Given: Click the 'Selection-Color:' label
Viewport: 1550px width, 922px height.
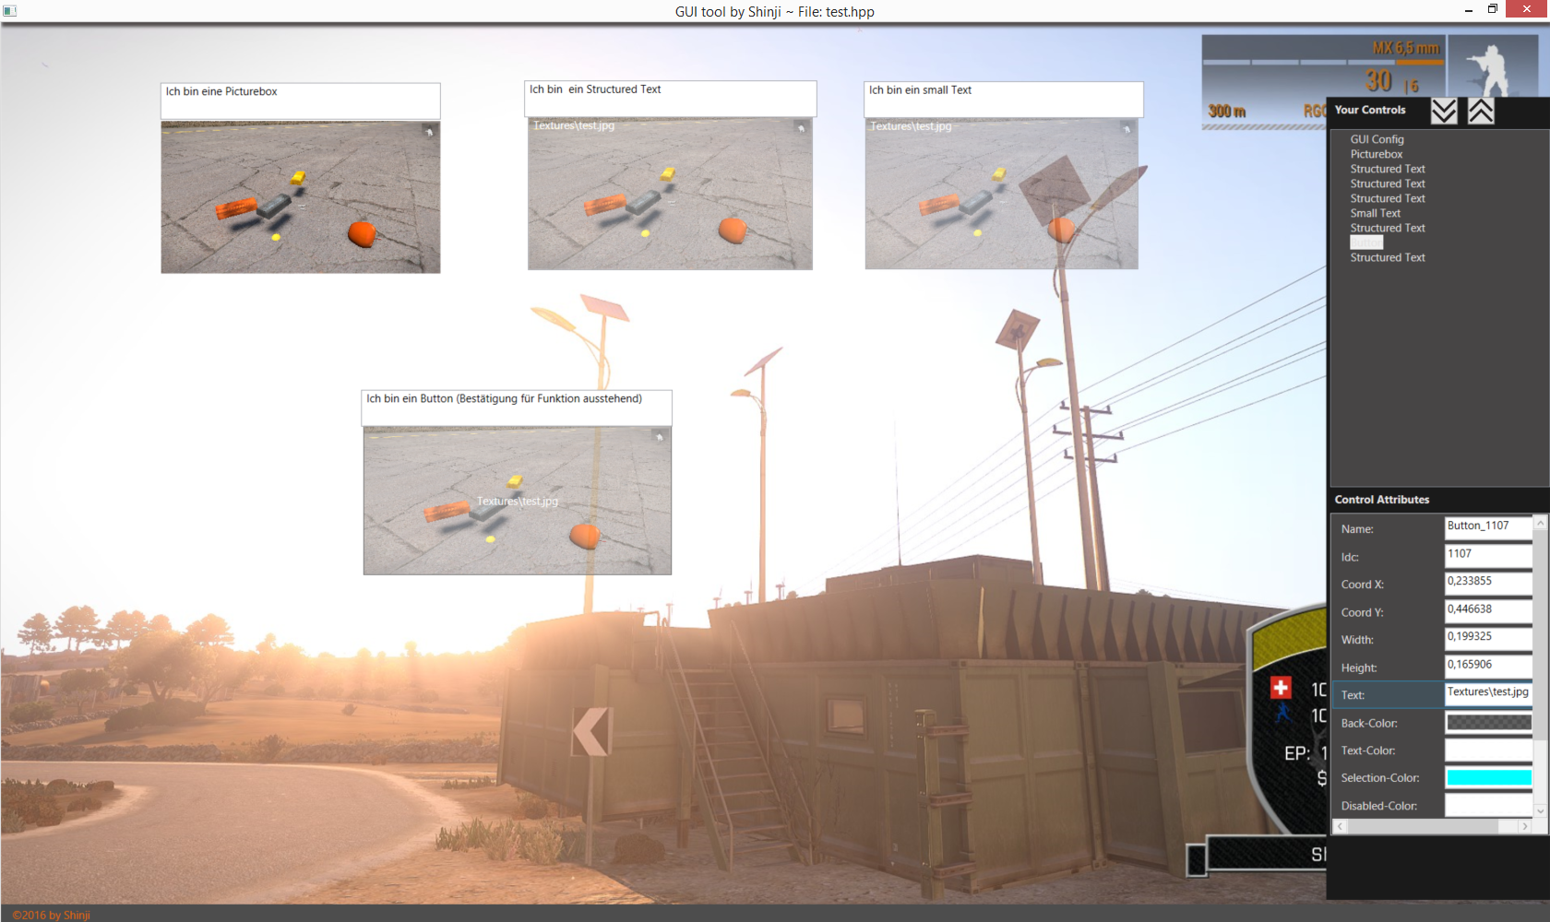Looking at the screenshot, I should click(x=1380, y=778).
